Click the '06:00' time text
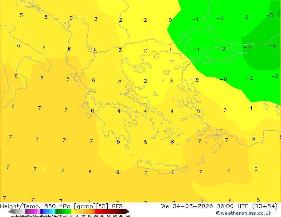The width and height of the screenshot is (281, 217). [x=225, y=206]
